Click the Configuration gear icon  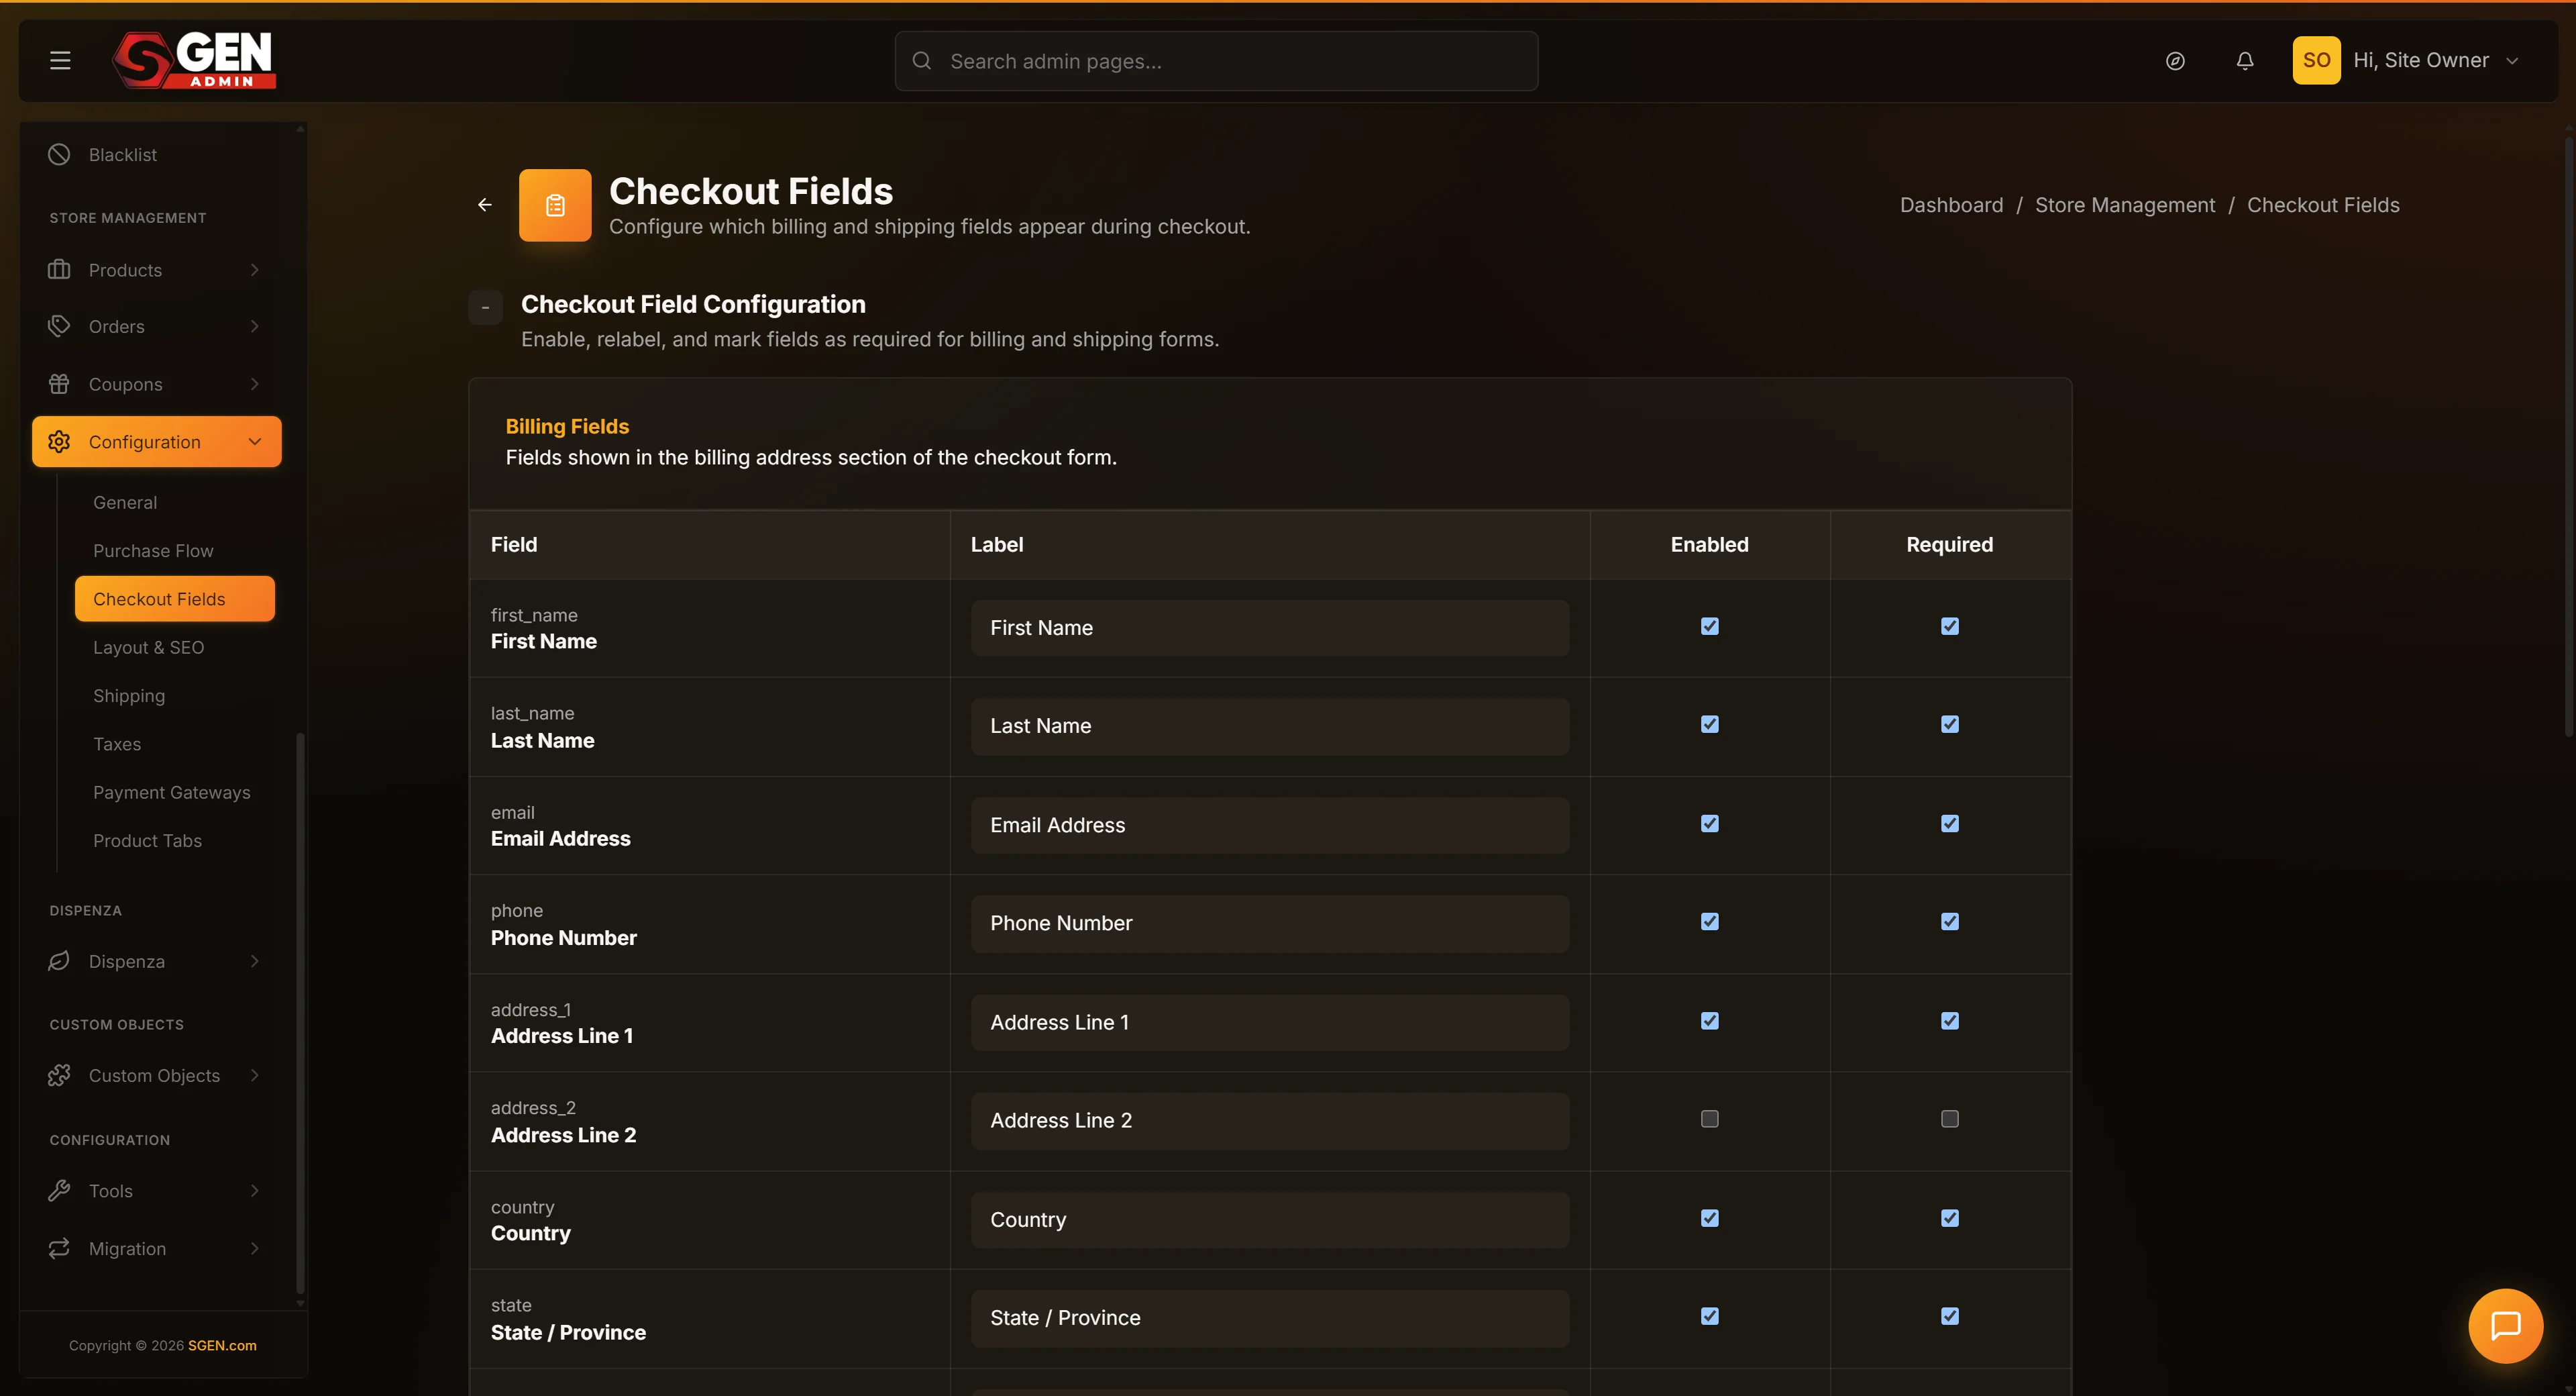tap(59, 442)
